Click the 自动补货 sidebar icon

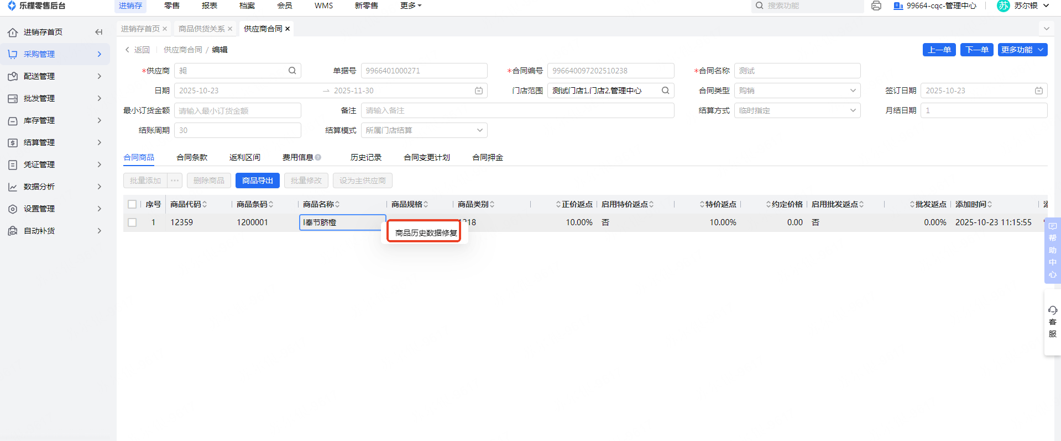[x=13, y=231]
